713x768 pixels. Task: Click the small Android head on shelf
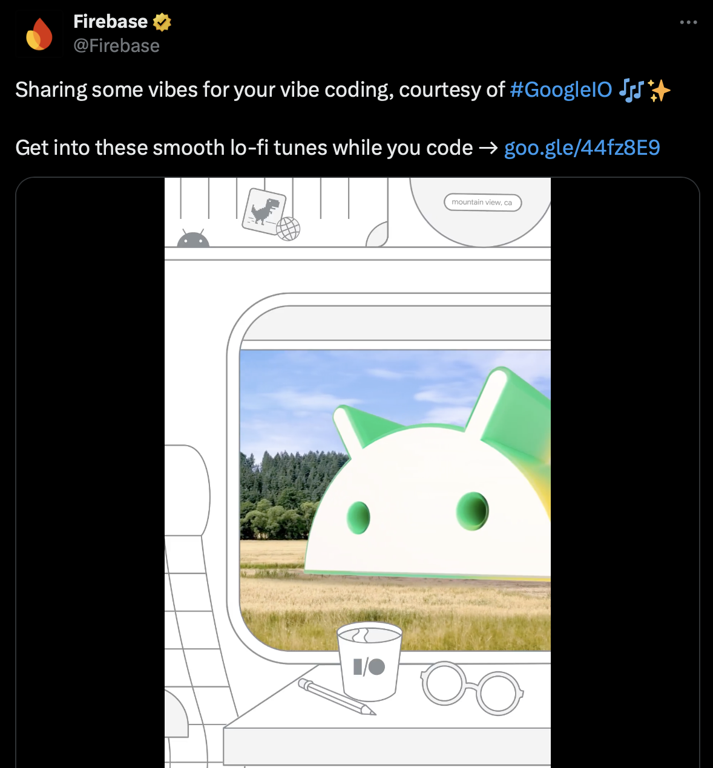coord(193,239)
